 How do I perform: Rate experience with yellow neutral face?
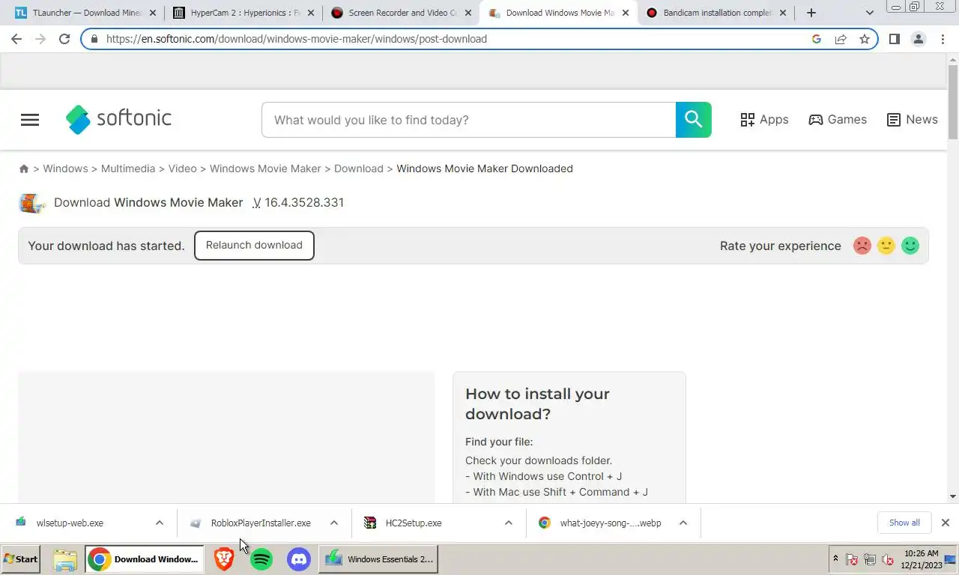tap(886, 246)
